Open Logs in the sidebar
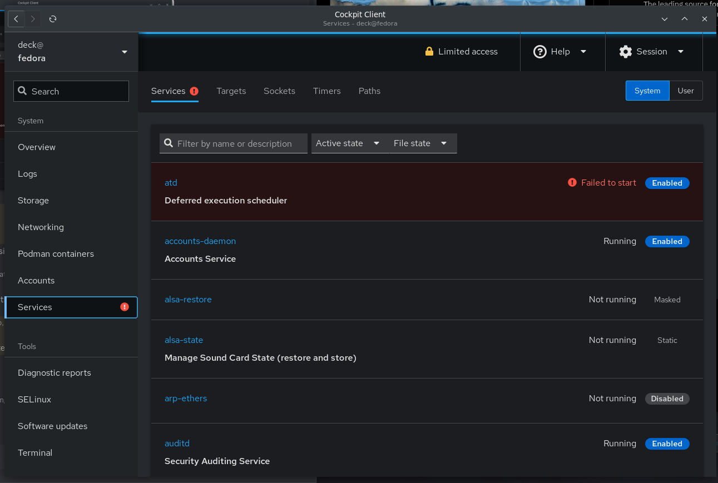718x483 pixels. tap(71, 174)
